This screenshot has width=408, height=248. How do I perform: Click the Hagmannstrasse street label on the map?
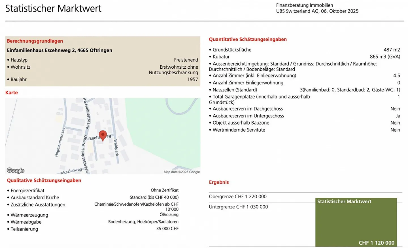point(60,142)
